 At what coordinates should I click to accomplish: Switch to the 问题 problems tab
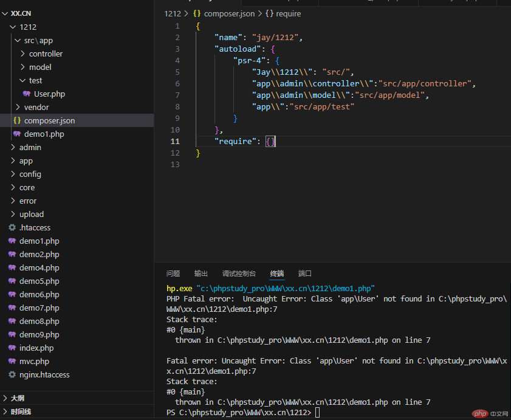click(x=173, y=274)
